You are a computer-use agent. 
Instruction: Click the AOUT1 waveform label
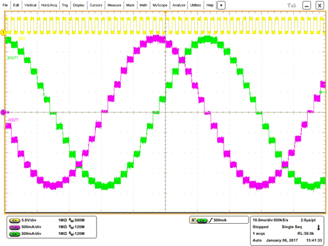click(13, 120)
